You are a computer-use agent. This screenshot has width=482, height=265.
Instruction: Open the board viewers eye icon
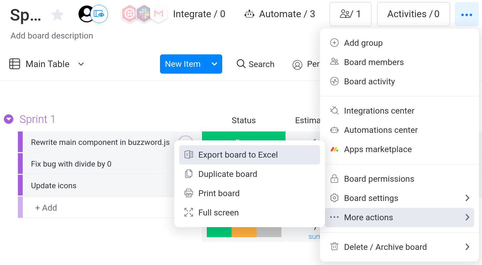click(99, 14)
